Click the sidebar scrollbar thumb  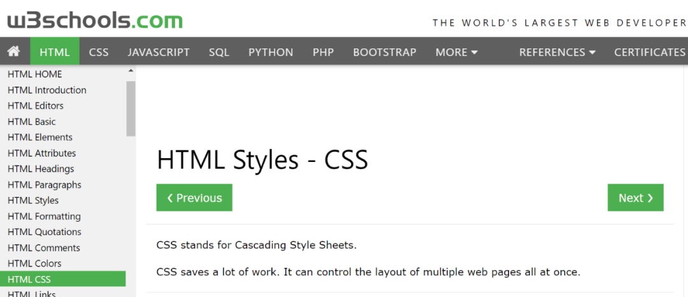131,108
